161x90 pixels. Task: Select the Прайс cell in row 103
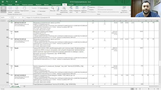pos(24,56)
